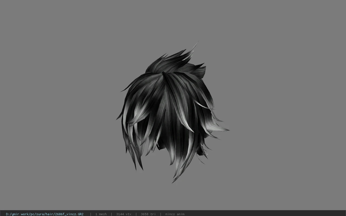
Task: Click the 'nincs anim' status entry
Action: [x=175, y=214]
